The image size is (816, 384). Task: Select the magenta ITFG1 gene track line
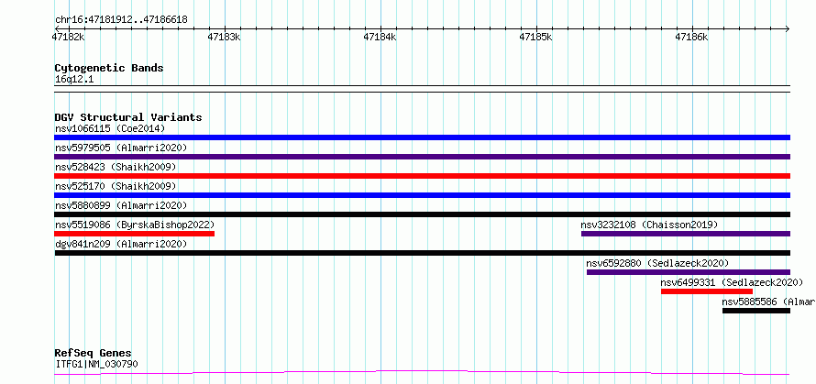coord(422,373)
